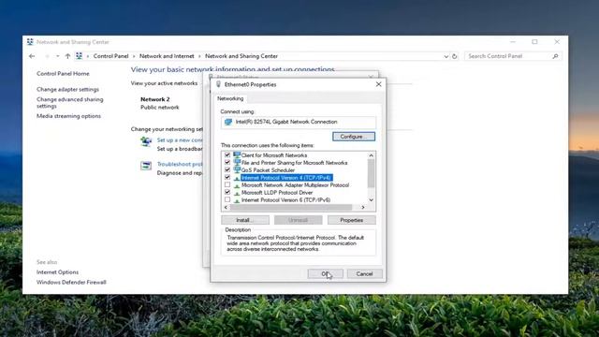
Task: Click the vertical scrollbar thumb in items list
Action: (x=371, y=173)
